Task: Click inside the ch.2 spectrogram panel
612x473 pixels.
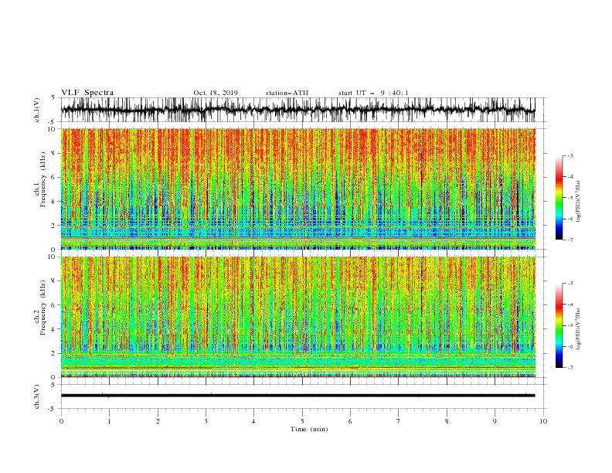Action: click(x=297, y=317)
